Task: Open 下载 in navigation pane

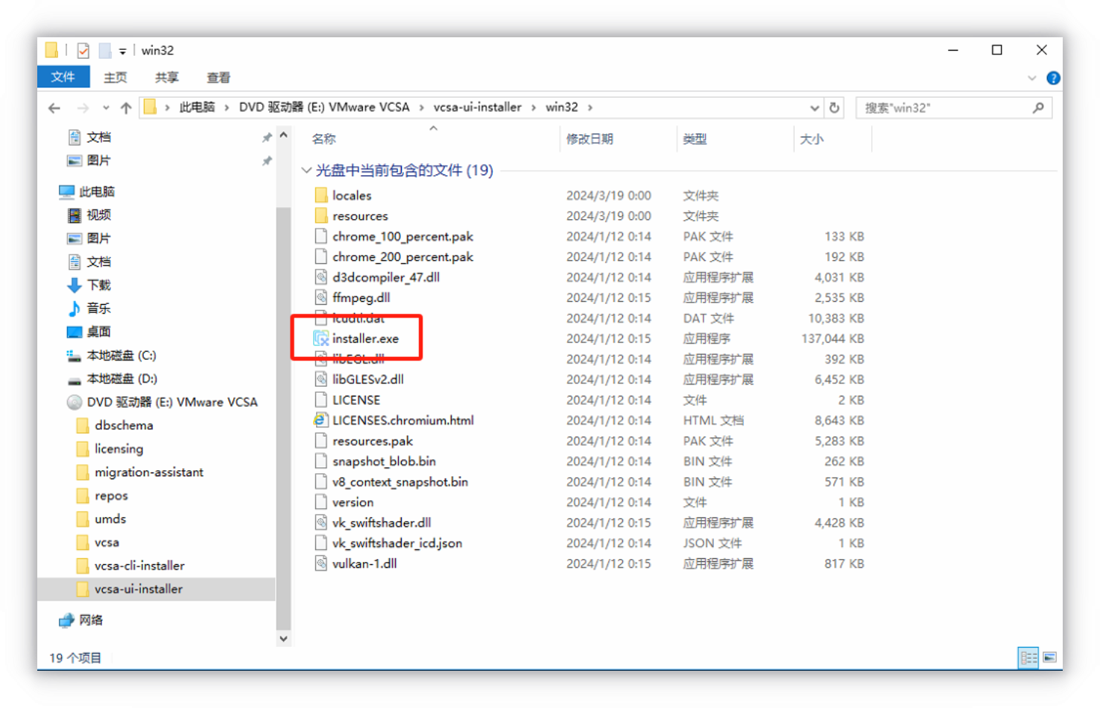Action: (98, 285)
